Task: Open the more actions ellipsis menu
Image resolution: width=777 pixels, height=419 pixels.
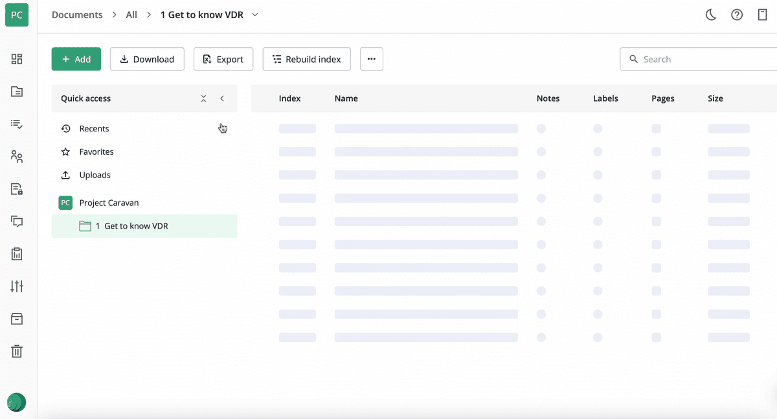Action: click(x=371, y=59)
